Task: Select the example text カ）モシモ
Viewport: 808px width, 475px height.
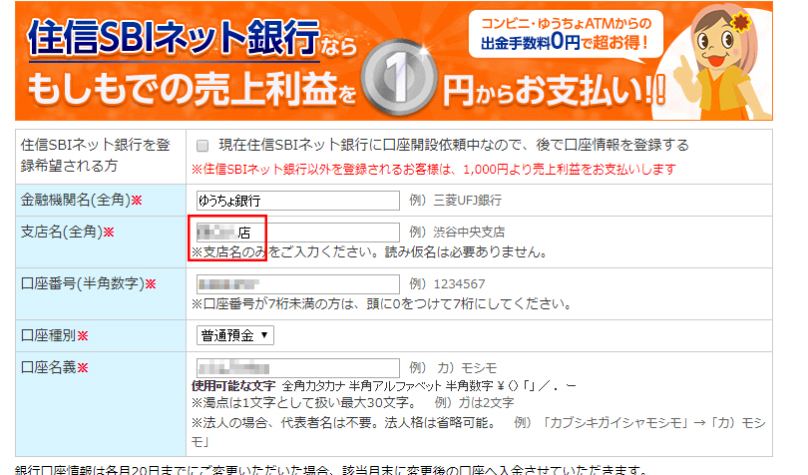Action: 467,367
